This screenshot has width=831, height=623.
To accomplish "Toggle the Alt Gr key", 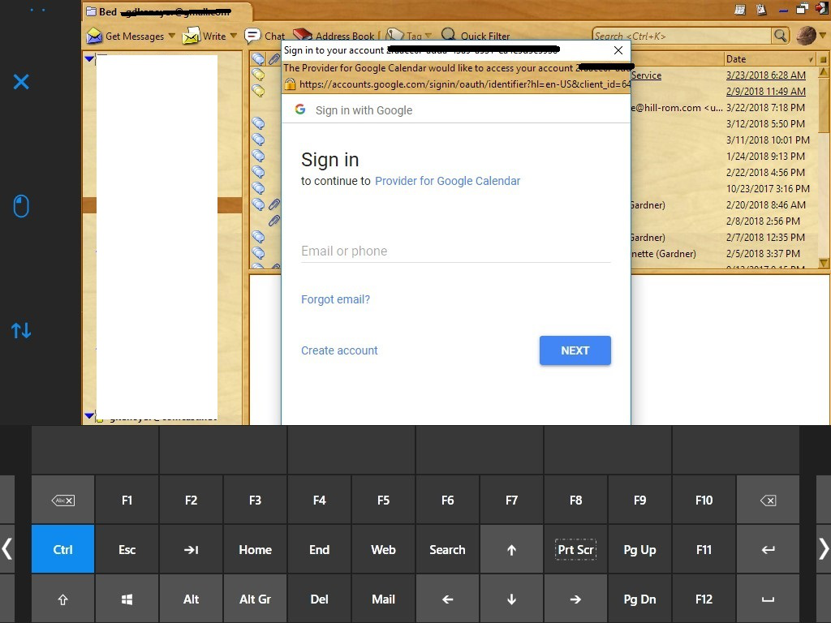I will pyautogui.click(x=255, y=599).
